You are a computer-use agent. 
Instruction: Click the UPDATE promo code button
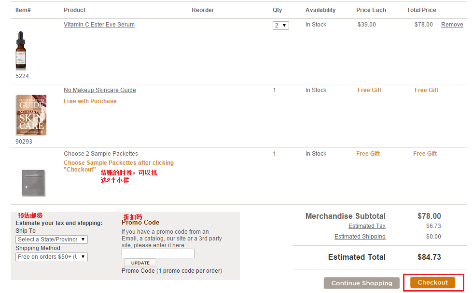(x=140, y=263)
